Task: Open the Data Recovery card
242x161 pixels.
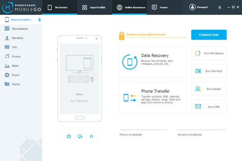Action: pos(152,62)
